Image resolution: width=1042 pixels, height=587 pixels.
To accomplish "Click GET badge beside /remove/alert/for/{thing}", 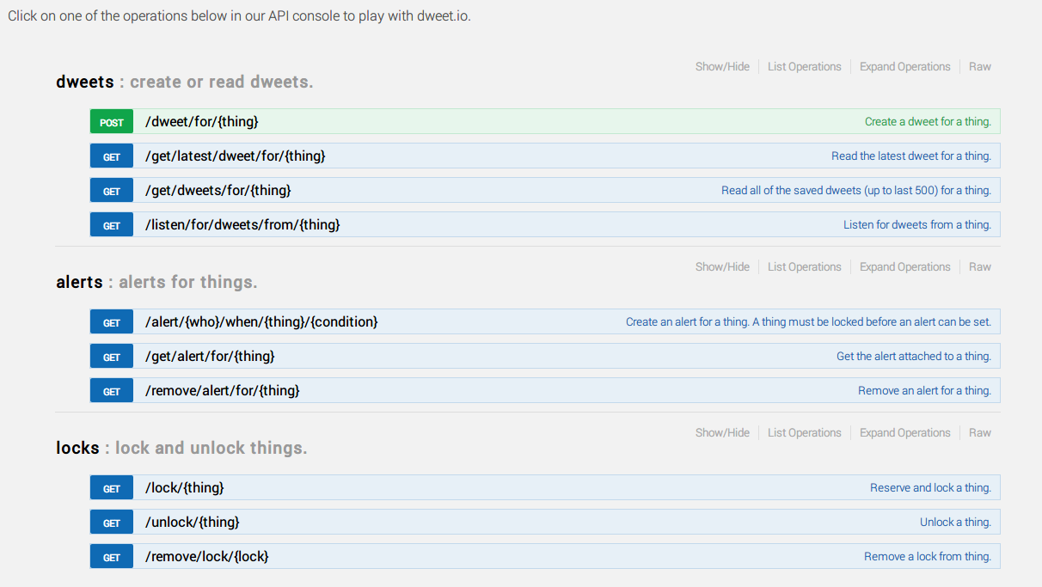I will pyautogui.click(x=112, y=391).
